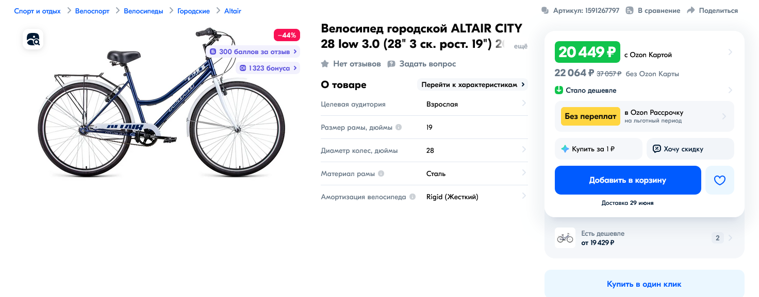The height and width of the screenshot is (297, 759).
Task: Click the info icon next to Размер рамы
Action: point(399,127)
